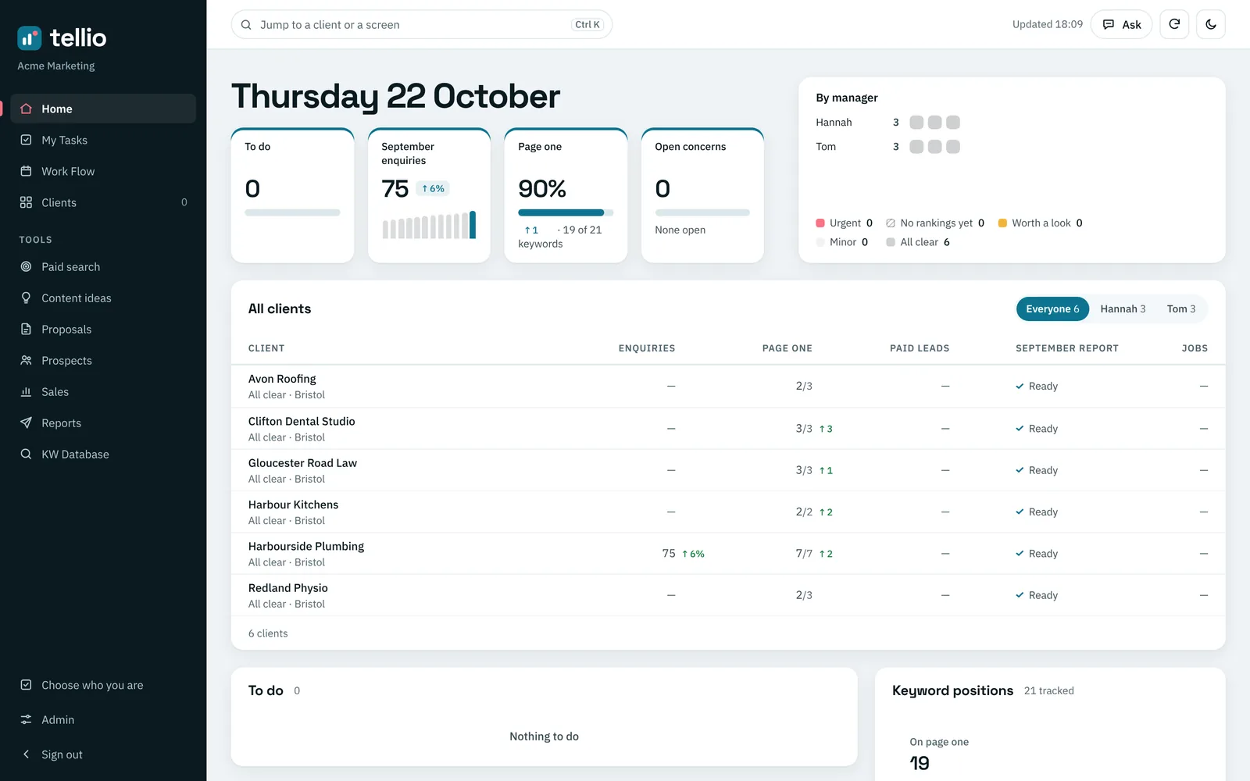
Task: Open Clients via its grid icon
Action: click(26, 202)
